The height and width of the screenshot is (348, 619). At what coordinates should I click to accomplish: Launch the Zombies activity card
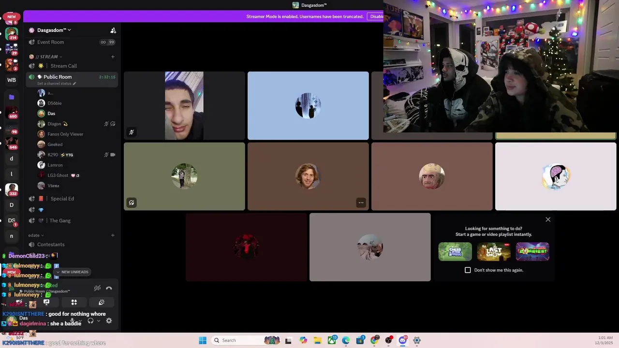pyautogui.click(x=532, y=252)
